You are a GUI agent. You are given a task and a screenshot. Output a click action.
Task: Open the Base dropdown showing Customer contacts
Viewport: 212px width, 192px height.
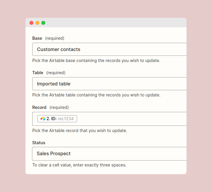[109, 49]
